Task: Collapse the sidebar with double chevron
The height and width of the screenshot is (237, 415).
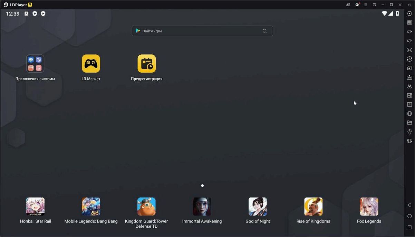Action: coord(409,5)
